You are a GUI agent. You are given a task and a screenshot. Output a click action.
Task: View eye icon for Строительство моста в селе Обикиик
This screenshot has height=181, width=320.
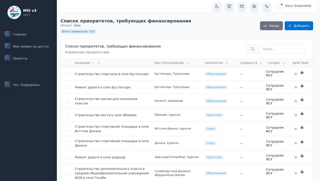tap(296, 115)
